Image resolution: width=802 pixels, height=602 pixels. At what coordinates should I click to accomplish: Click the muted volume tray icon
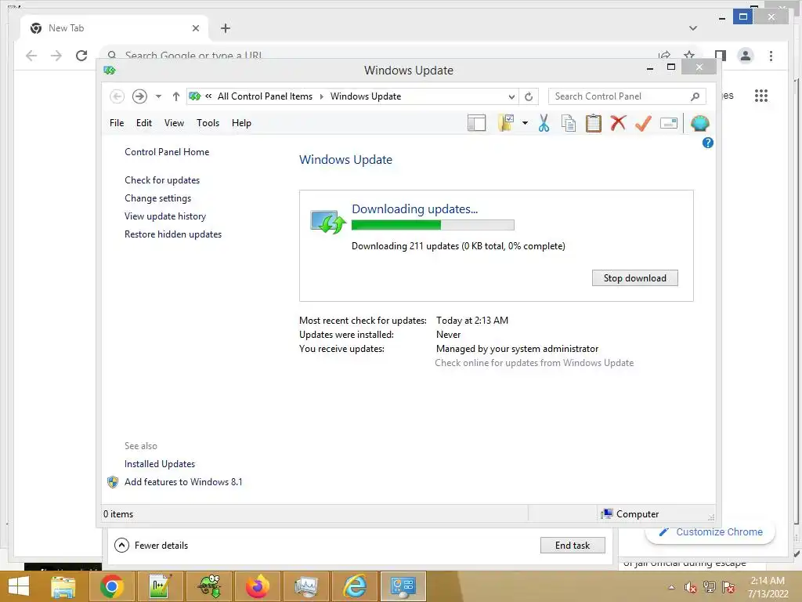[x=691, y=587]
